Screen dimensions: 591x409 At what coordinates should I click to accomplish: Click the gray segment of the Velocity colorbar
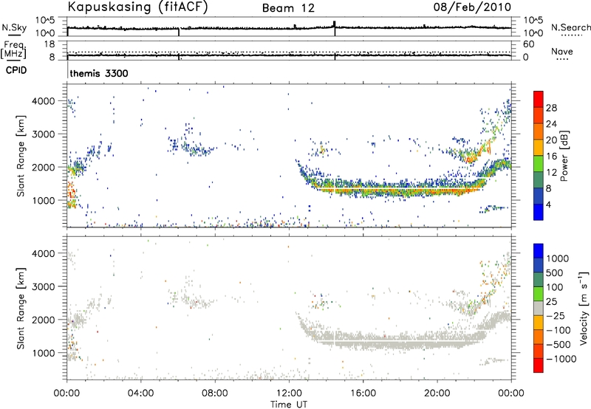[x=539, y=308]
